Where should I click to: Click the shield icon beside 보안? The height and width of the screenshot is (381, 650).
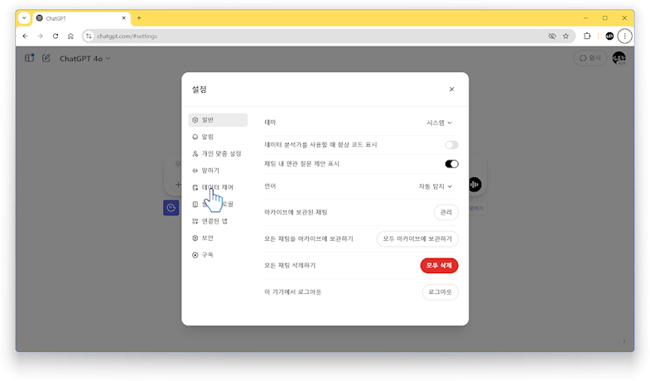click(x=195, y=238)
